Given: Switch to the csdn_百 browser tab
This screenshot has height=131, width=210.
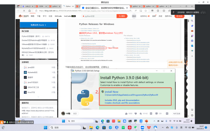Looking at the screenshot, I should (x=28, y=6).
